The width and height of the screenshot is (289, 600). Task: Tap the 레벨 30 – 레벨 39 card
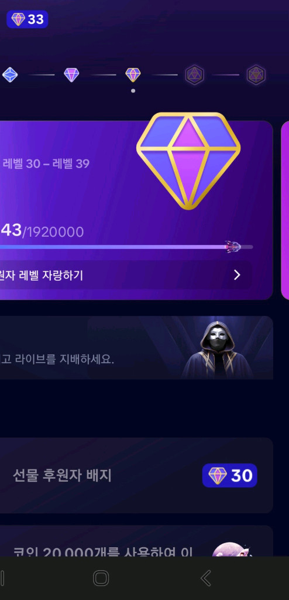tap(136, 210)
